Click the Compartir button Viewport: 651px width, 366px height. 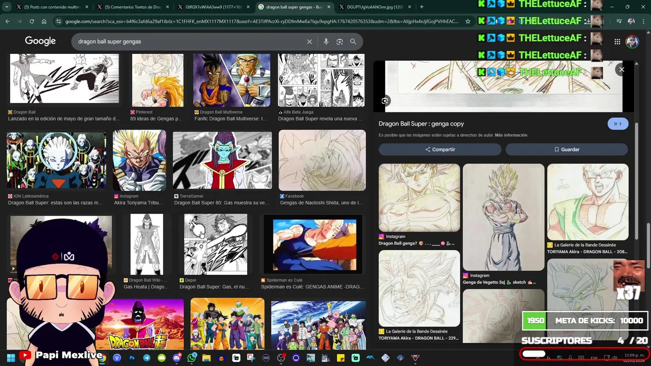(x=440, y=149)
